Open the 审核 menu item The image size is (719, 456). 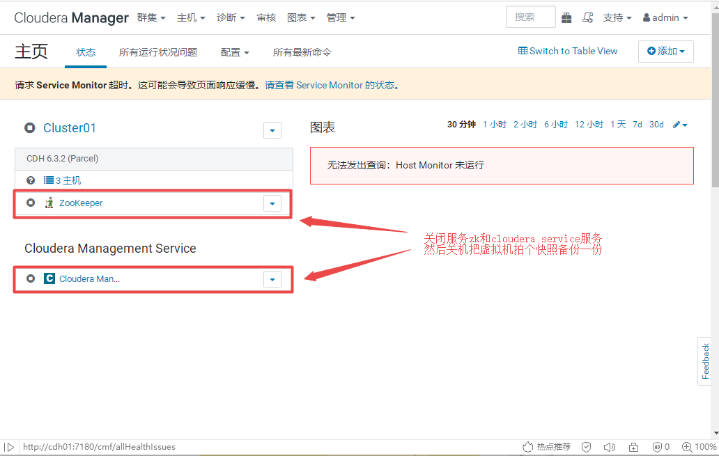click(266, 18)
